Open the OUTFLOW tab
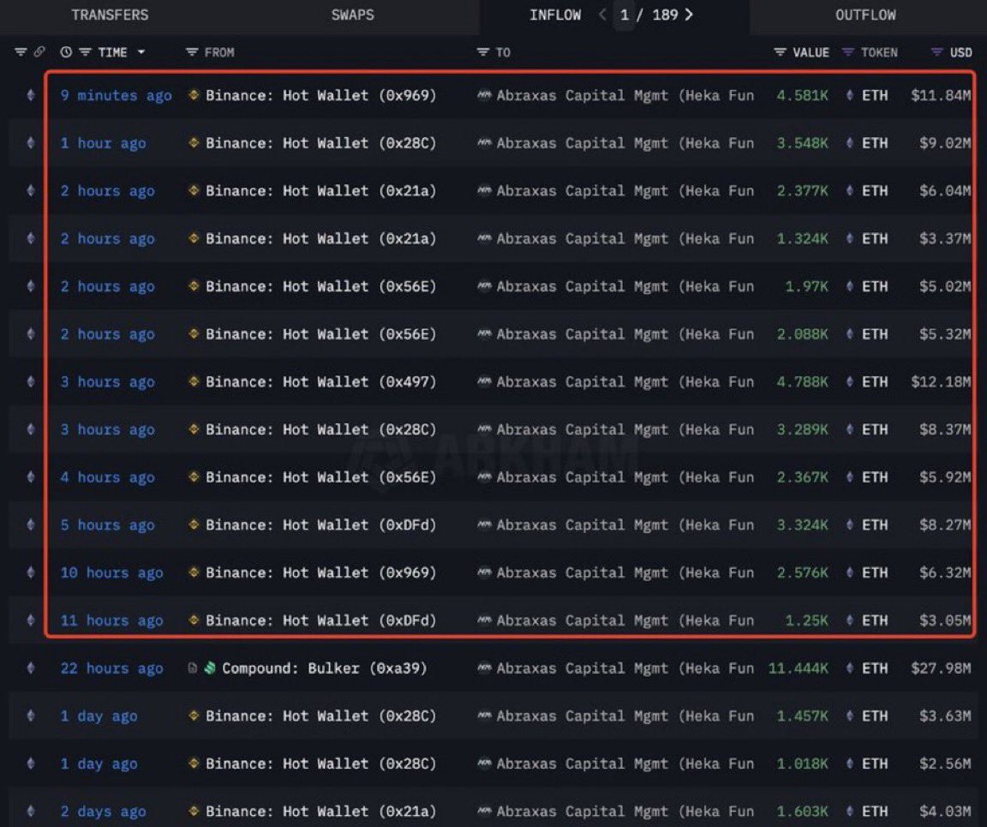The width and height of the screenshot is (987, 827). tap(865, 15)
